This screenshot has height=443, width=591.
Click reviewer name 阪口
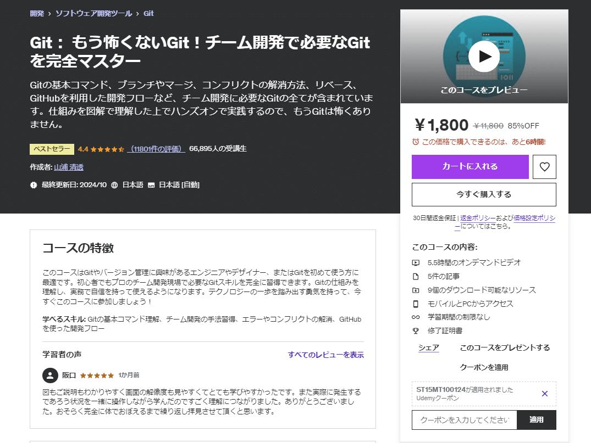(x=69, y=375)
